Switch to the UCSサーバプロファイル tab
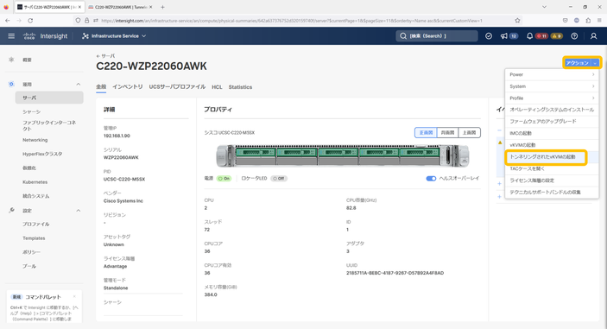 coord(177,87)
